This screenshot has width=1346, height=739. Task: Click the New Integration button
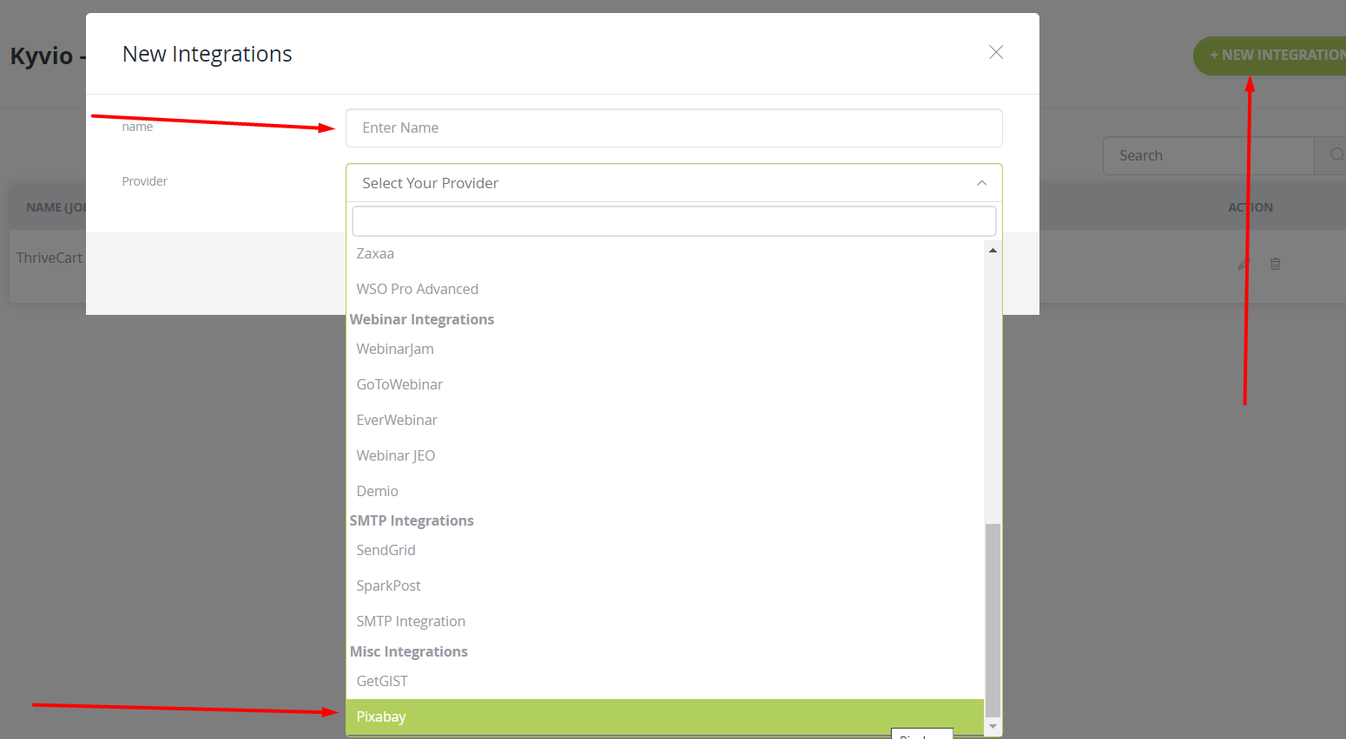[1271, 56]
